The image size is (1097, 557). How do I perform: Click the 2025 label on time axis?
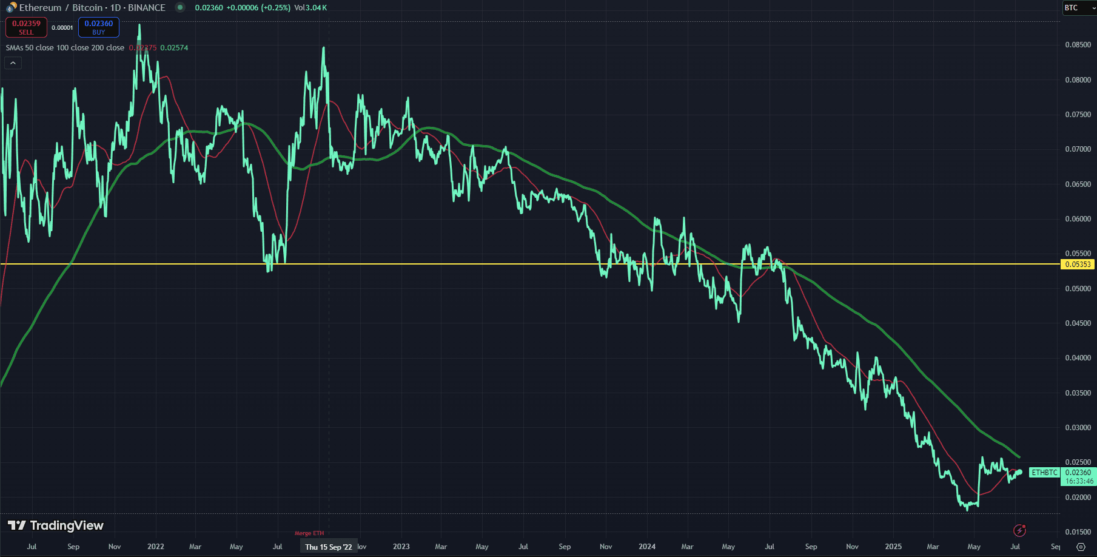(893, 547)
